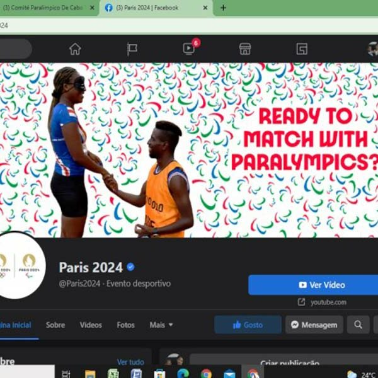Open the youtube.com link
Image resolution: width=378 pixels, height=378 pixels.
tap(328, 302)
